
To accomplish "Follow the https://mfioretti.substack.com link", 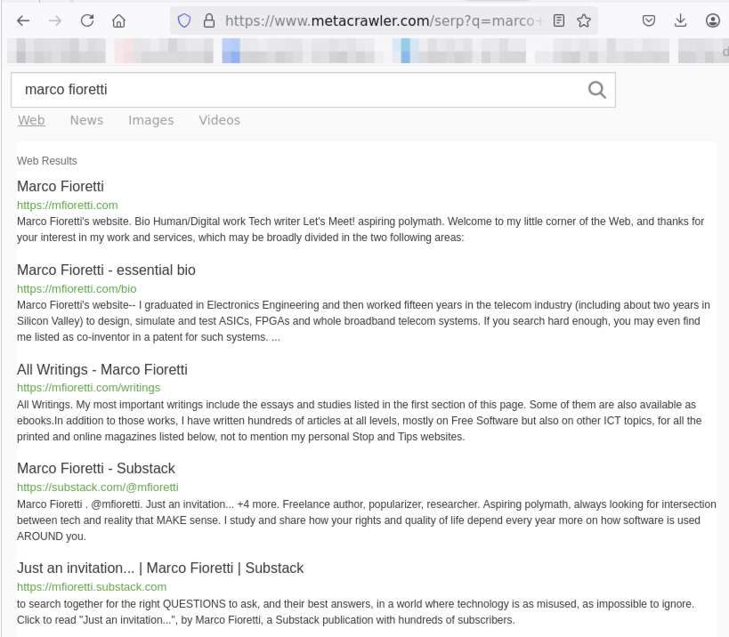I will click(x=92, y=587).
